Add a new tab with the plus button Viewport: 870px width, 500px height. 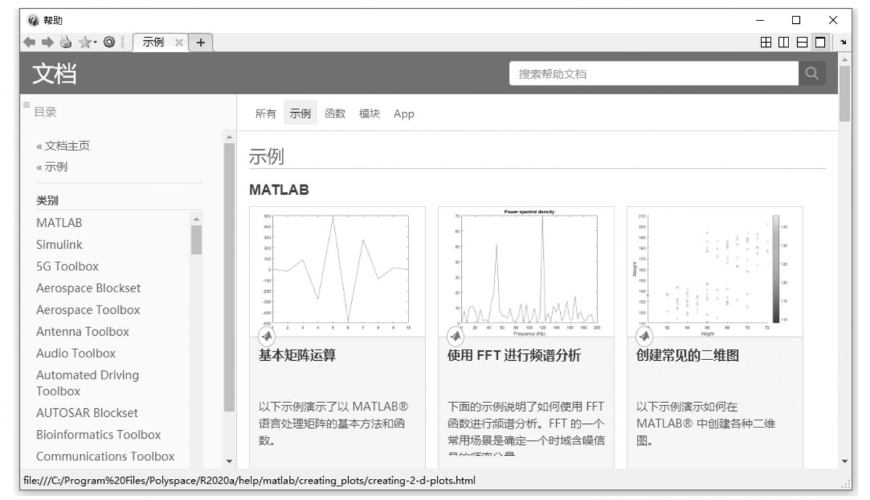pos(201,42)
